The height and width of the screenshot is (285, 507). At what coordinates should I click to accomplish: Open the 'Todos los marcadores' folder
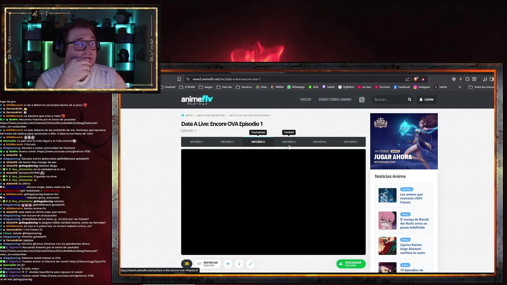tap(481, 87)
